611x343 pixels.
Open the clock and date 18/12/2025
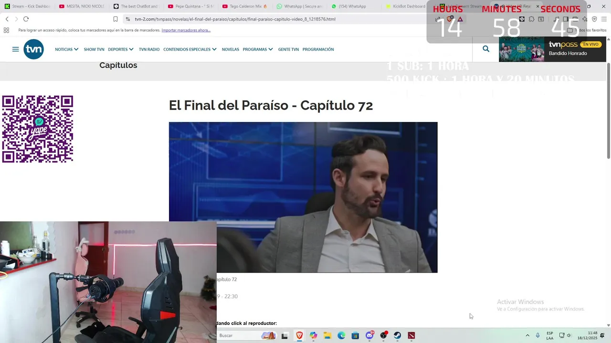click(x=588, y=335)
